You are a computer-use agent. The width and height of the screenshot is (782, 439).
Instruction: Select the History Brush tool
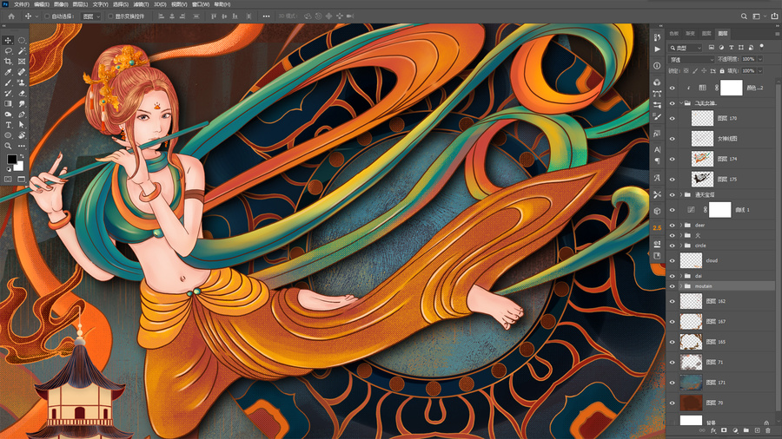pos(8,93)
